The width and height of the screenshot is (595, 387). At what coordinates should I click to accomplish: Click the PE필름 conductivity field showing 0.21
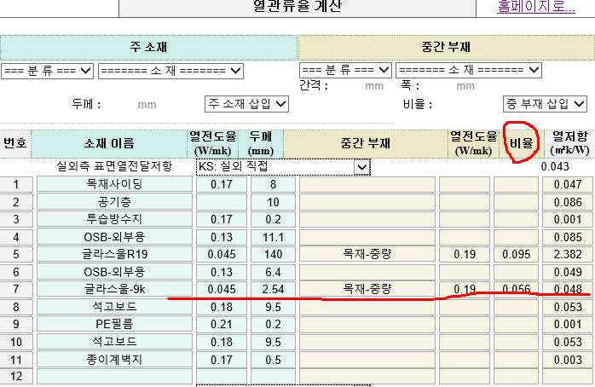(x=222, y=325)
